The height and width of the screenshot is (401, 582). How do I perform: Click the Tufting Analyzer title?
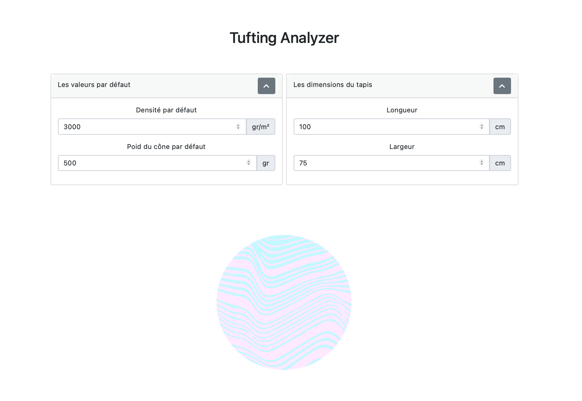[284, 38]
